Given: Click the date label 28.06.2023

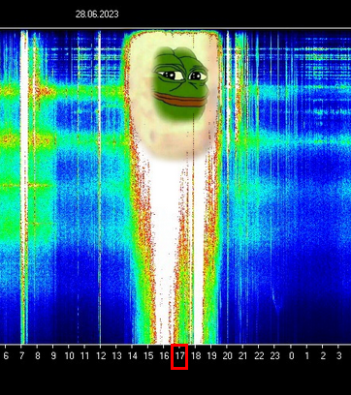Looking at the screenshot, I should coord(97,15).
